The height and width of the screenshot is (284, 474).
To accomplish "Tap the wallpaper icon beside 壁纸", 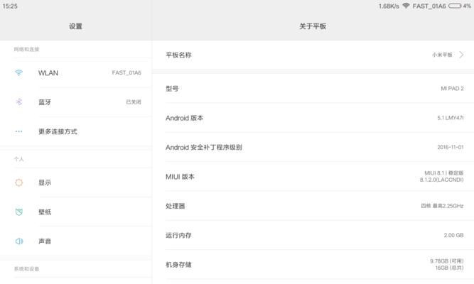I will pos(18,212).
